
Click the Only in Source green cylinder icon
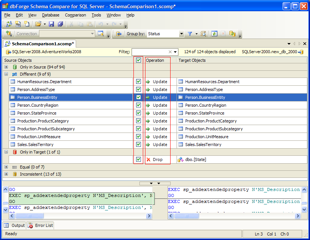tap(15, 67)
